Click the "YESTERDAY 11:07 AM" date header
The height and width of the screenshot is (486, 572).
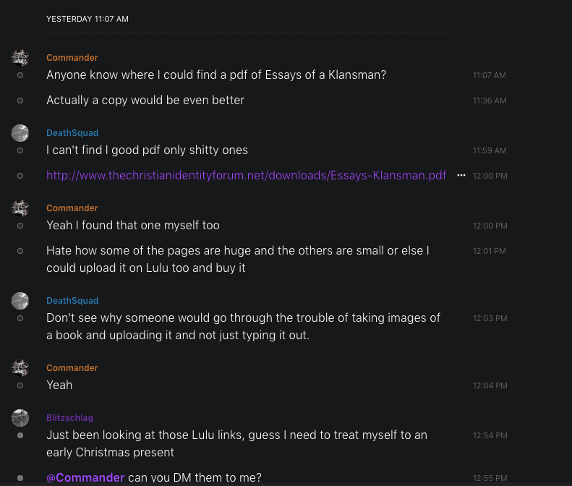[87, 20]
